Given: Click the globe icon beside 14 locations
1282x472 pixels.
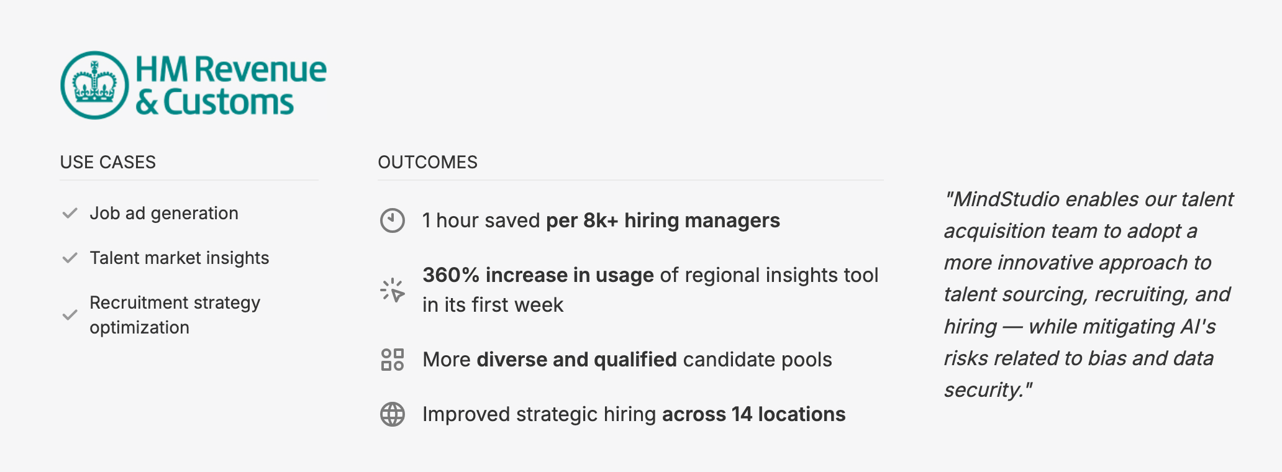Looking at the screenshot, I should click(x=392, y=414).
